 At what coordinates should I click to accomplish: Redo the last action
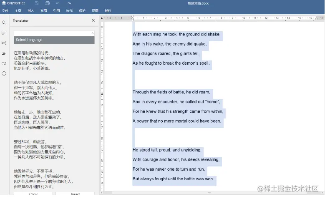coord(69,3)
